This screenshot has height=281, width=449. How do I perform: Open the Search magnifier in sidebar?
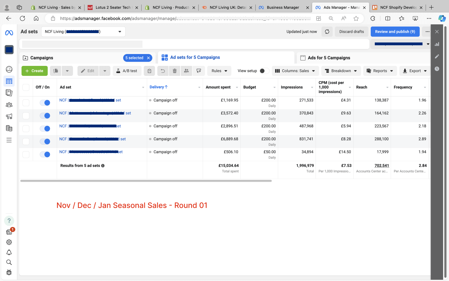tap(9, 262)
